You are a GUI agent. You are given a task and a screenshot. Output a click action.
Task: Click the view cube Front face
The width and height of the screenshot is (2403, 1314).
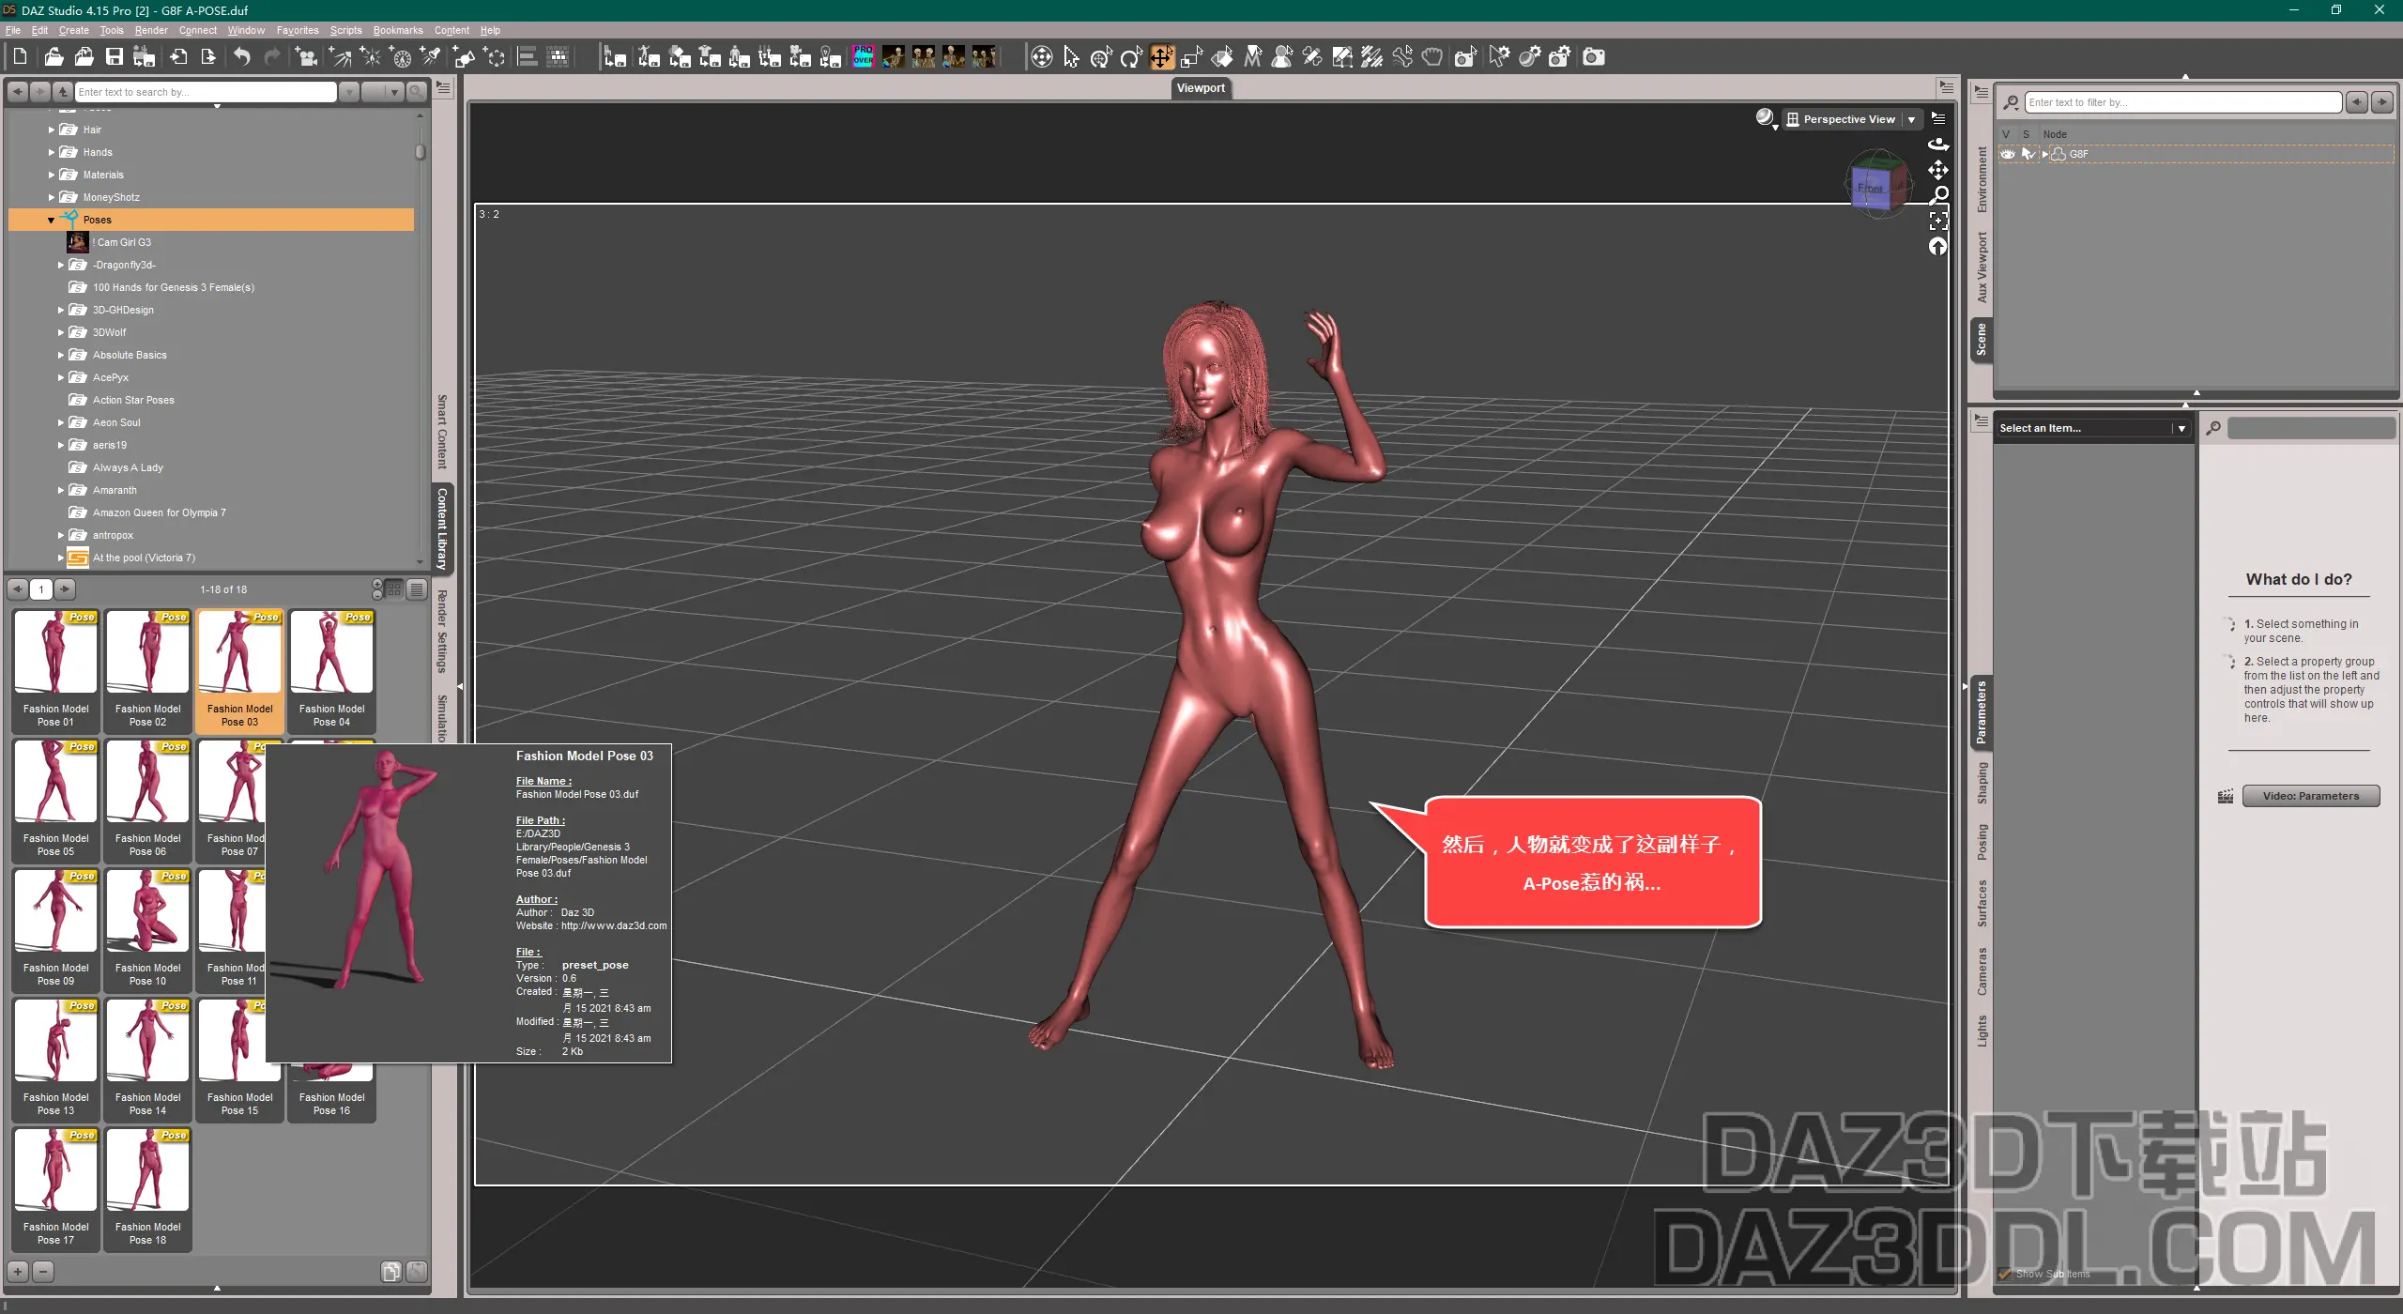click(1871, 189)
